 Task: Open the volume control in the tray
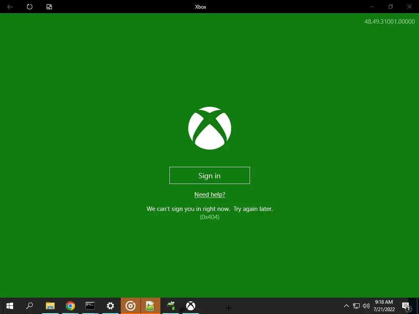[366, 306]
